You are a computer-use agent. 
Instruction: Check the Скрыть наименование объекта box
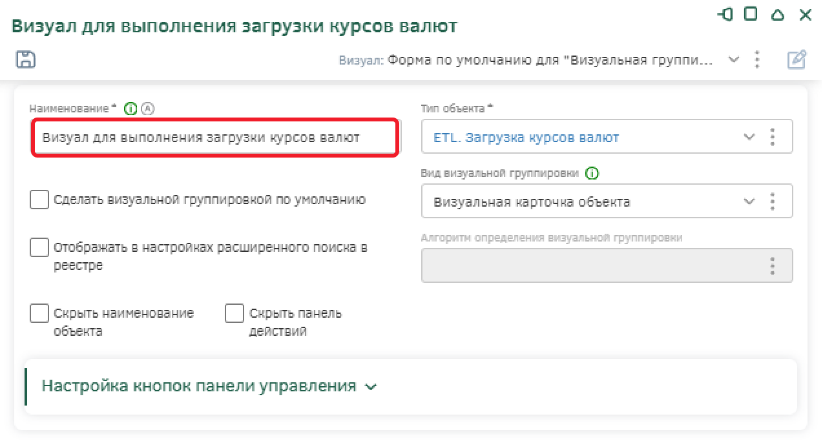39,313
